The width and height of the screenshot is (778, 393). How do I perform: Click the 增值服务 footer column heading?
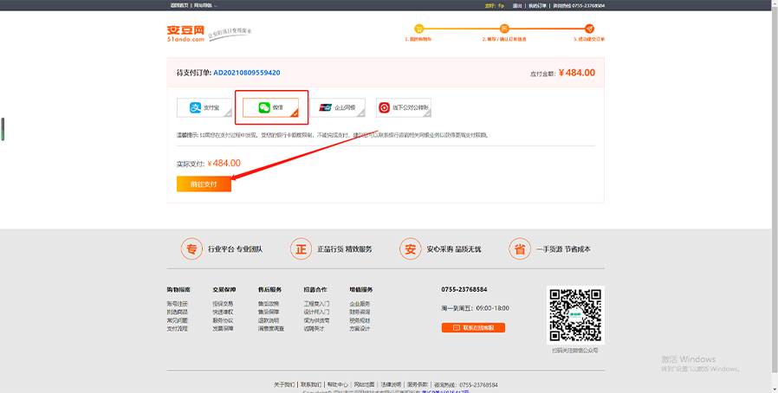361,289
